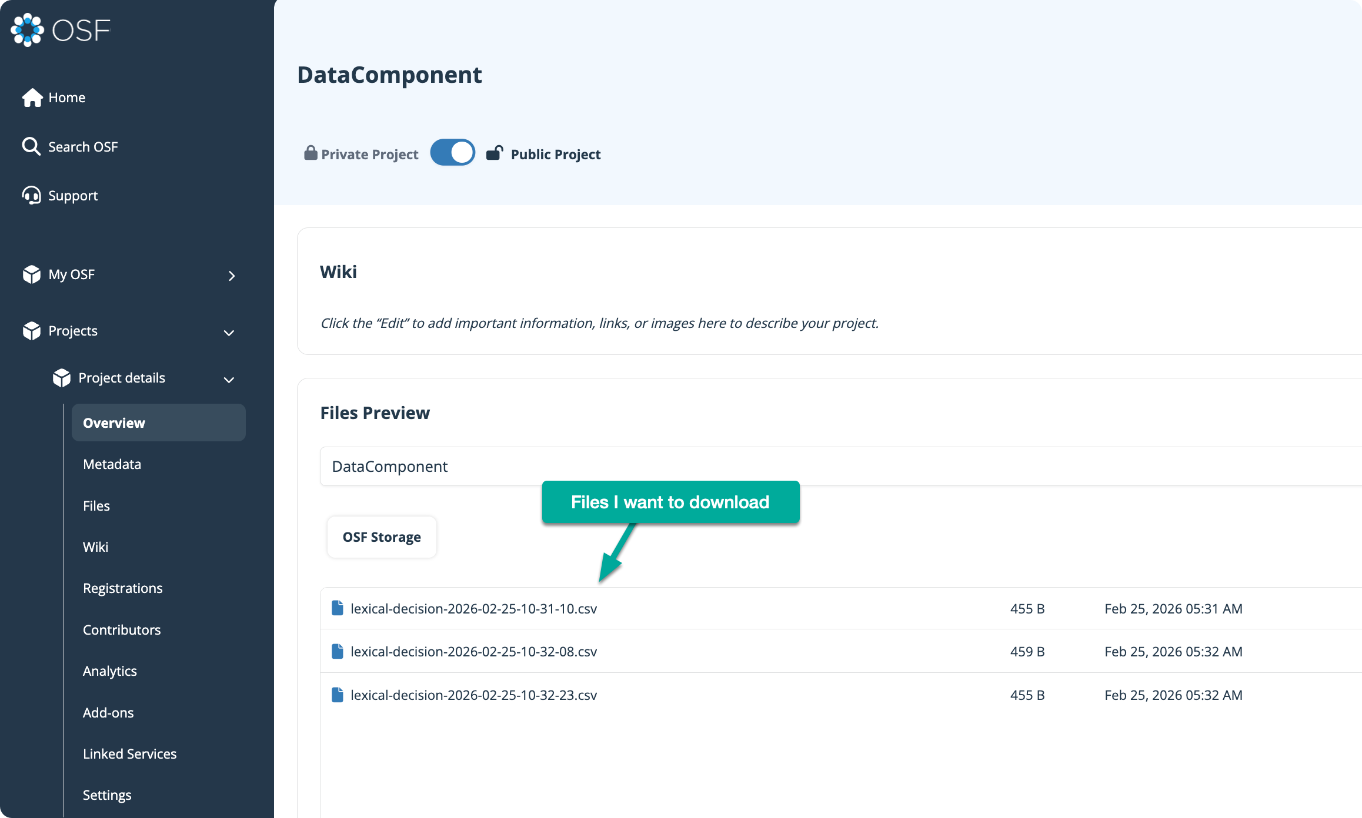Collapse the Projects section chevron
The image size is (1362, 818).
point(229,333)
